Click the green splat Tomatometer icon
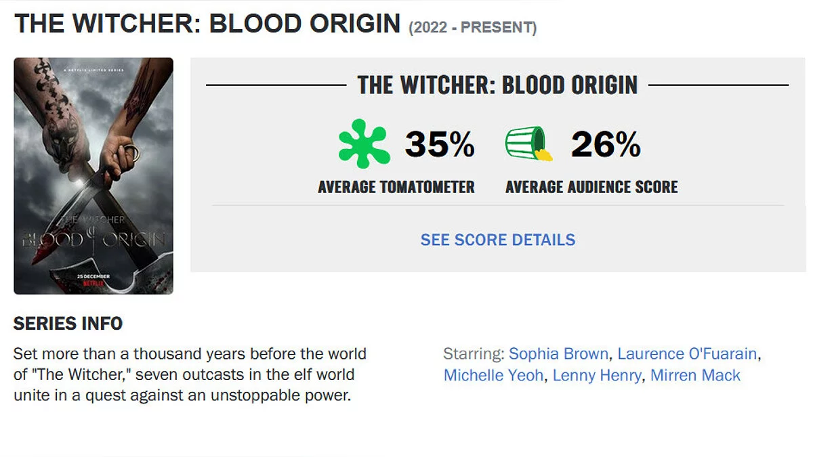 364,144
